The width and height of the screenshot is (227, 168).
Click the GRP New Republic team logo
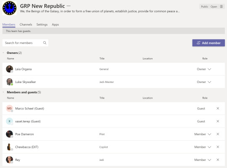coord(9,8)
